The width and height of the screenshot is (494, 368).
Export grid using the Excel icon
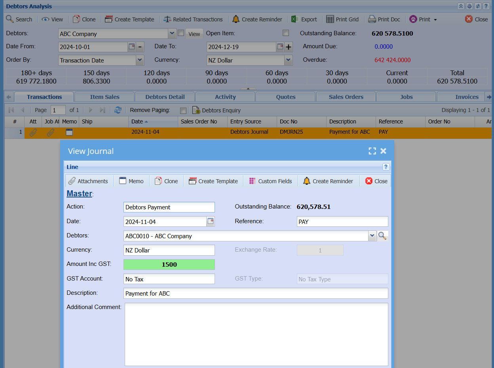[x=295, y=19]
